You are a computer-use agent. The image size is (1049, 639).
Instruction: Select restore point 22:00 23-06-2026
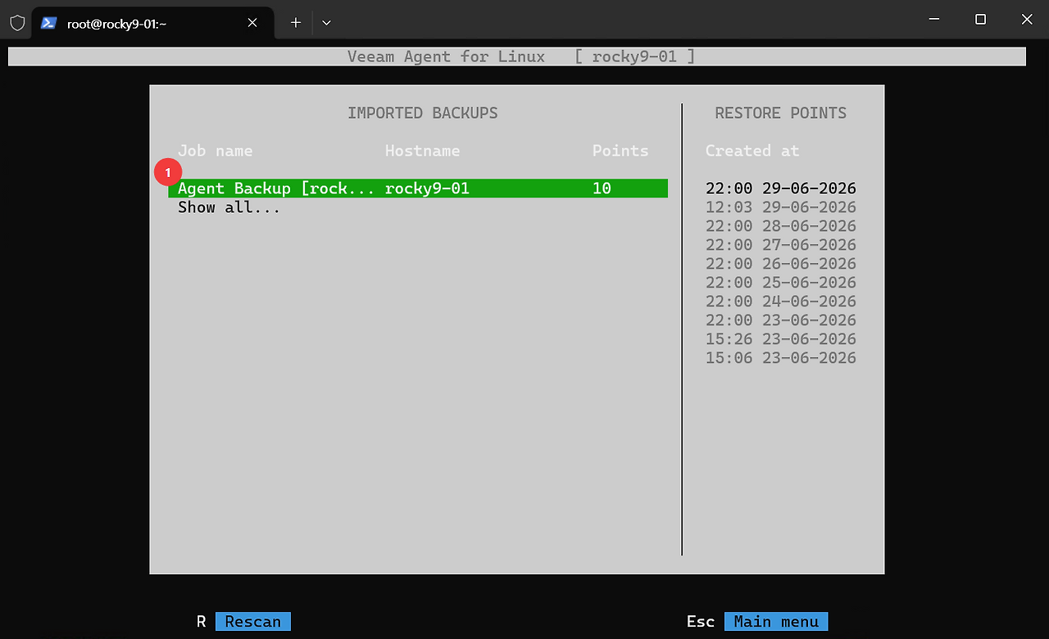[x=781, y=320]
